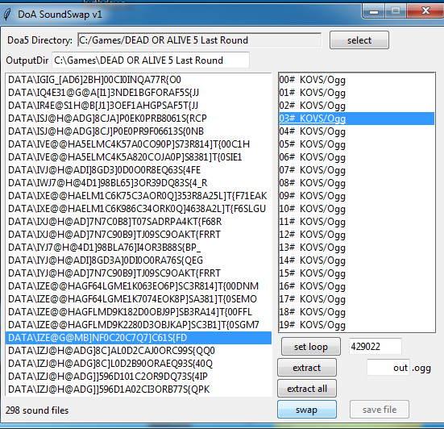Select track 11# KOVS/Ogg

coord(357,221)
